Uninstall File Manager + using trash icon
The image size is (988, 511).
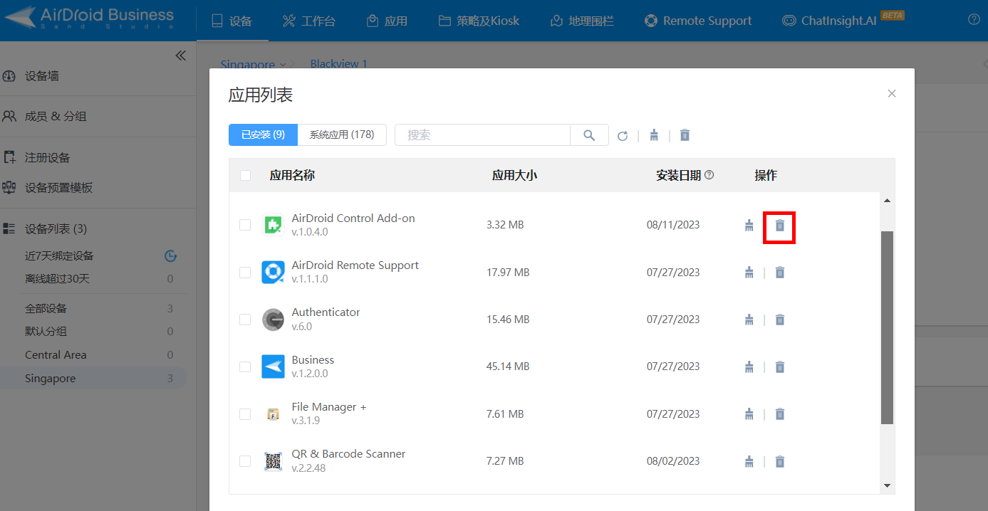[x=780, y=414]
